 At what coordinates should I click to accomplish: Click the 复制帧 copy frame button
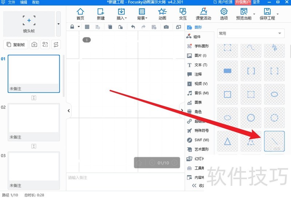(16, 44)
